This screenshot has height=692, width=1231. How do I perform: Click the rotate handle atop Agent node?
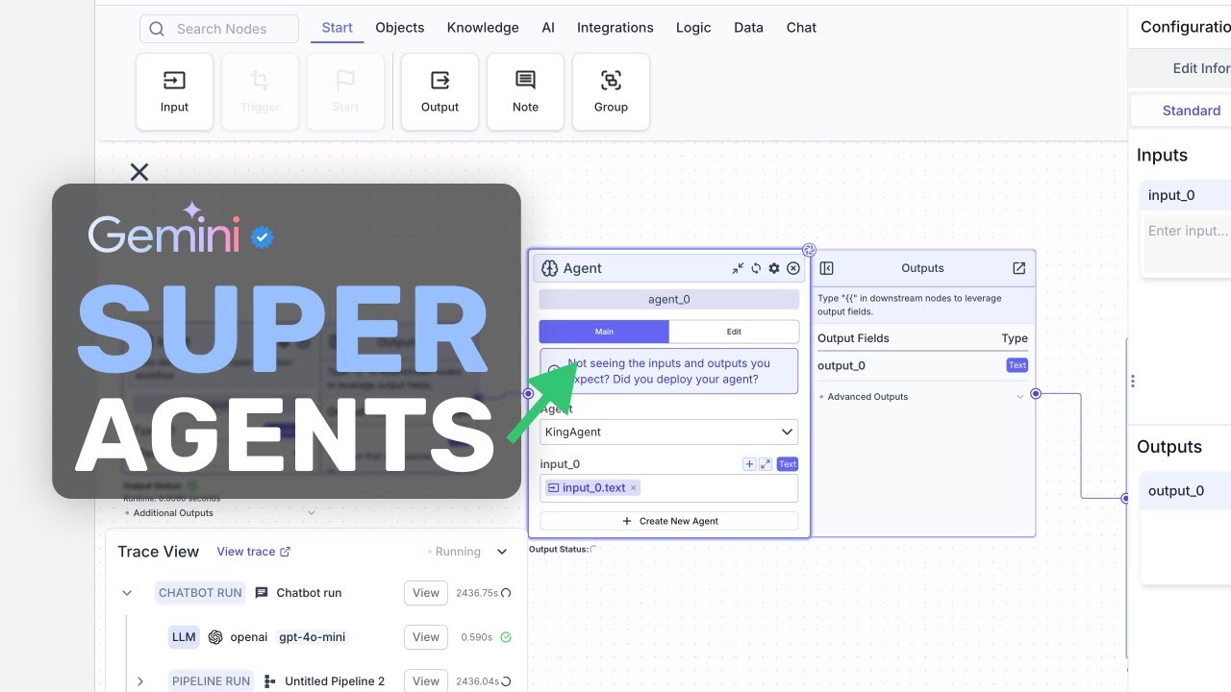tap(809, 250)
